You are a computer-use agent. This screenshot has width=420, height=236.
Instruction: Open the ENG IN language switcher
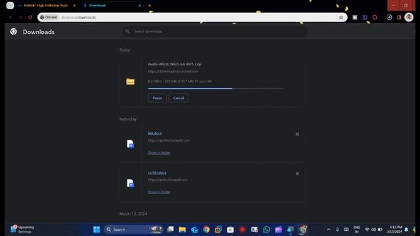point(356,229)
